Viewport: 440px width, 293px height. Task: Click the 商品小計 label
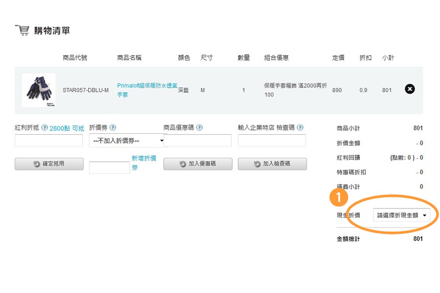coord(348,128)
